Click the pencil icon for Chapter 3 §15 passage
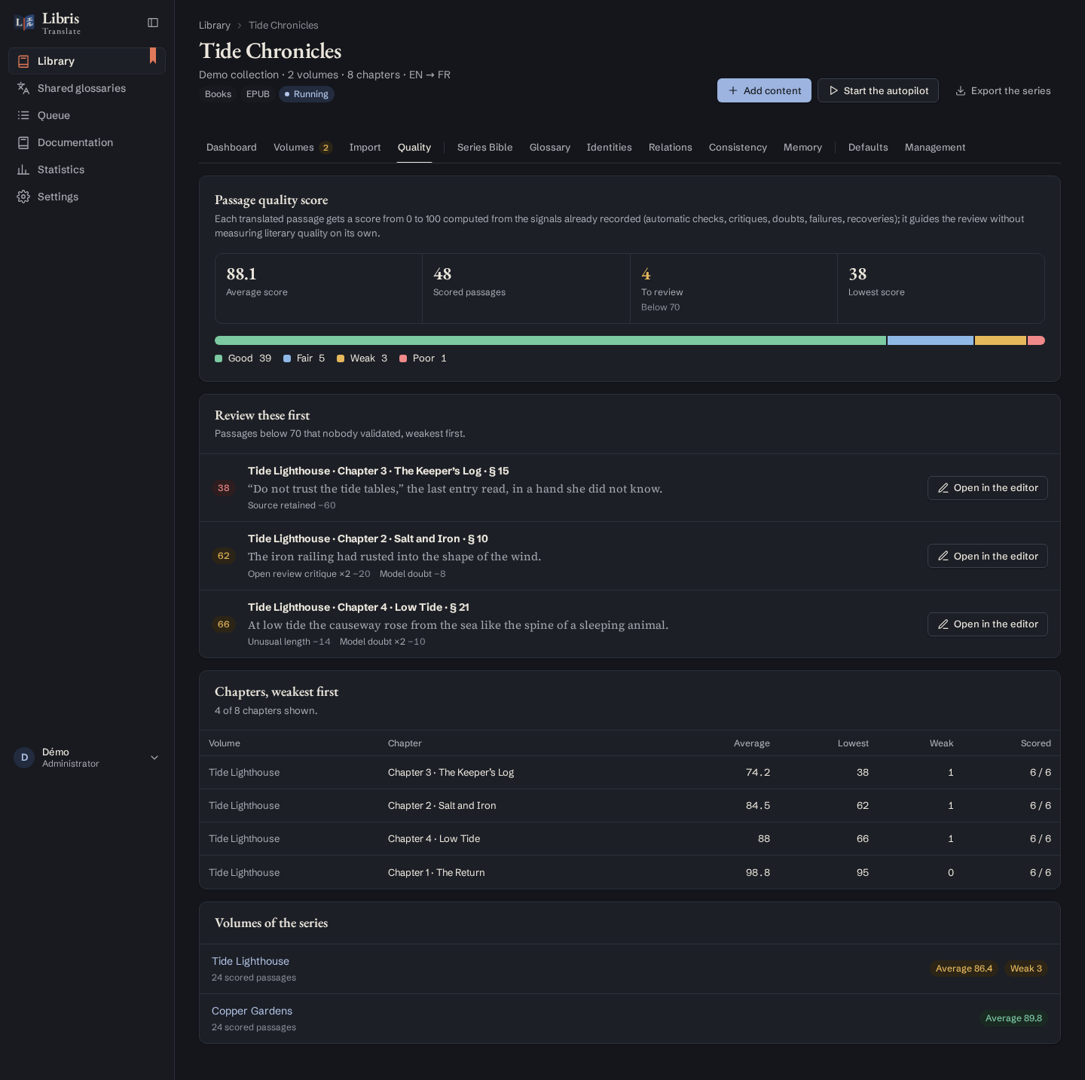Image resolution: width=1085 pixels, height=1080 pixels. (x=943, y=488)
